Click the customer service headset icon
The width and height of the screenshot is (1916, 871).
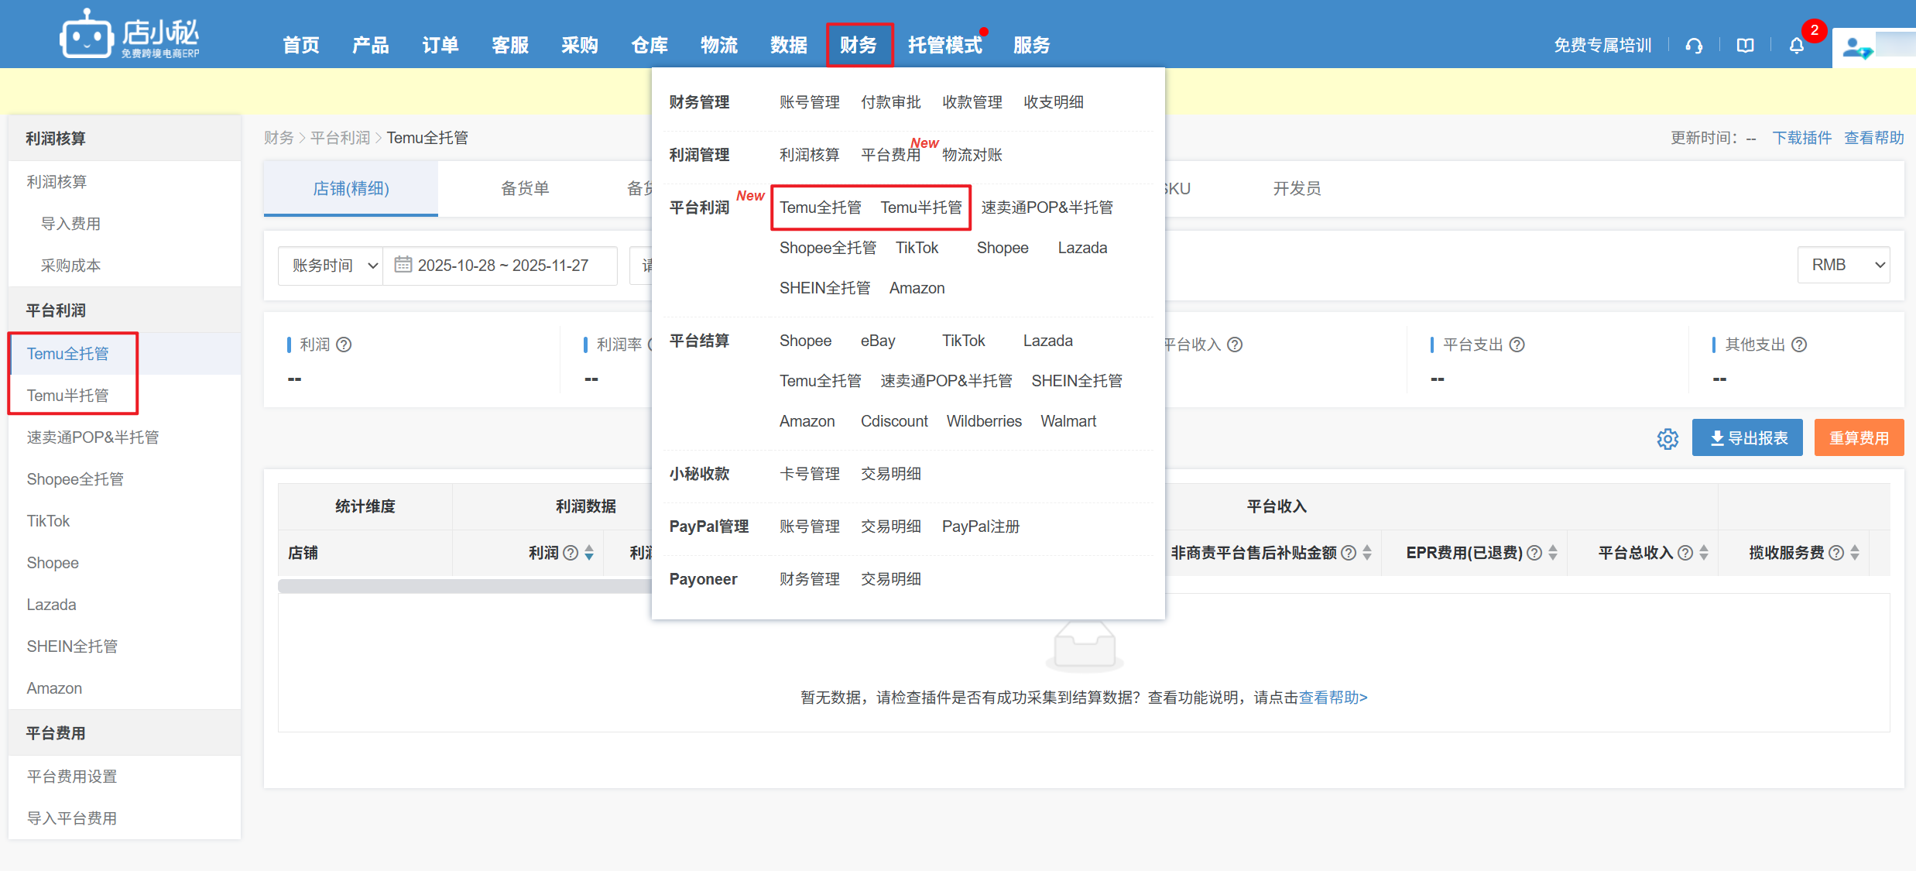click(1694, 46)
